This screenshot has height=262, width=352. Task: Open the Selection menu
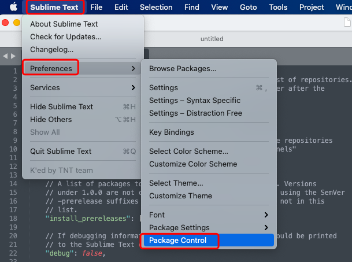156,7
